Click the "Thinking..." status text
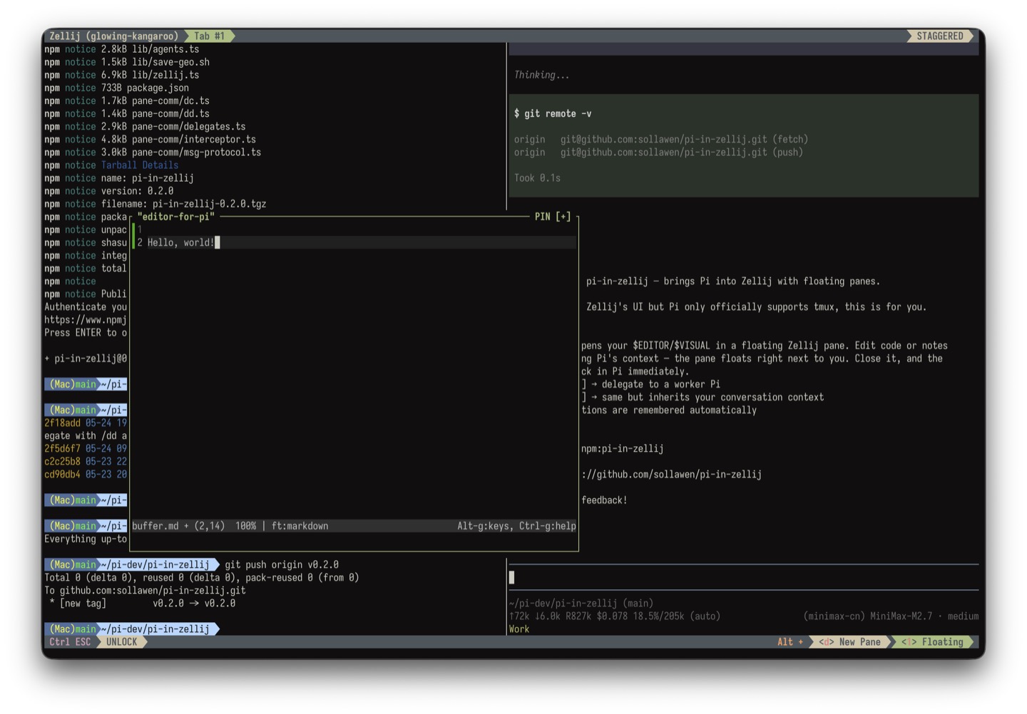Screen dimensions: 1027x714 (541, 75)
